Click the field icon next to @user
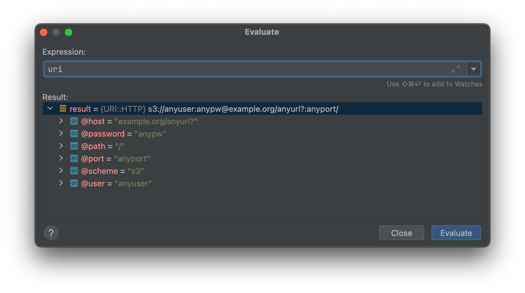 [74, 183]
